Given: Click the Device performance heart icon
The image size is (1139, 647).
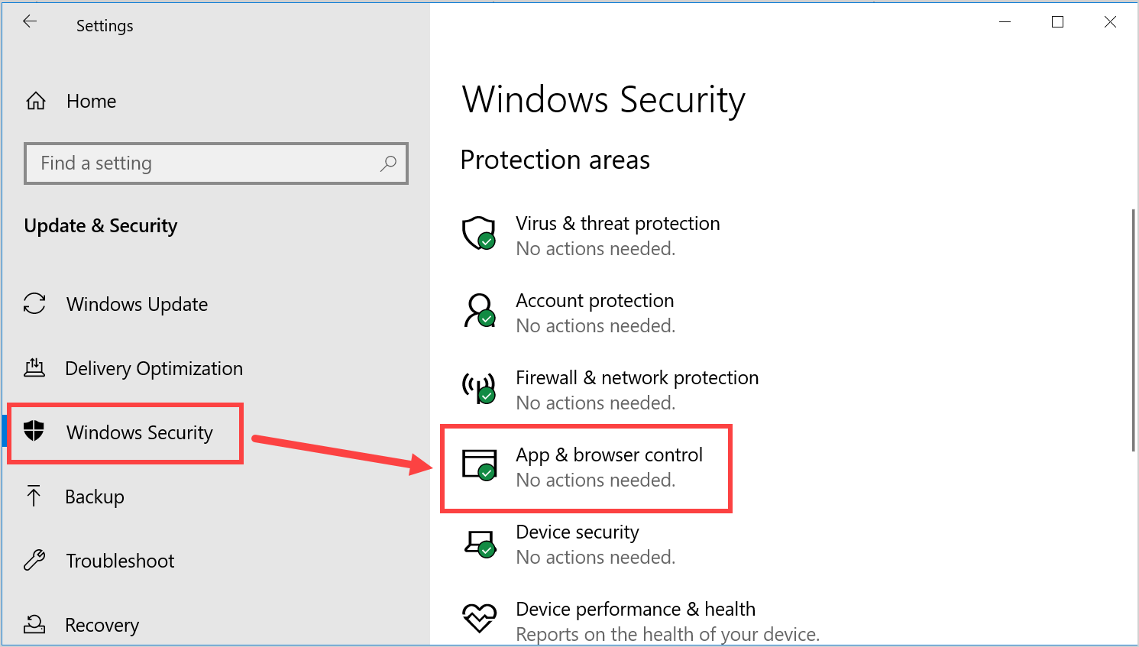Looking at the screenshot, I should (479, 618).
